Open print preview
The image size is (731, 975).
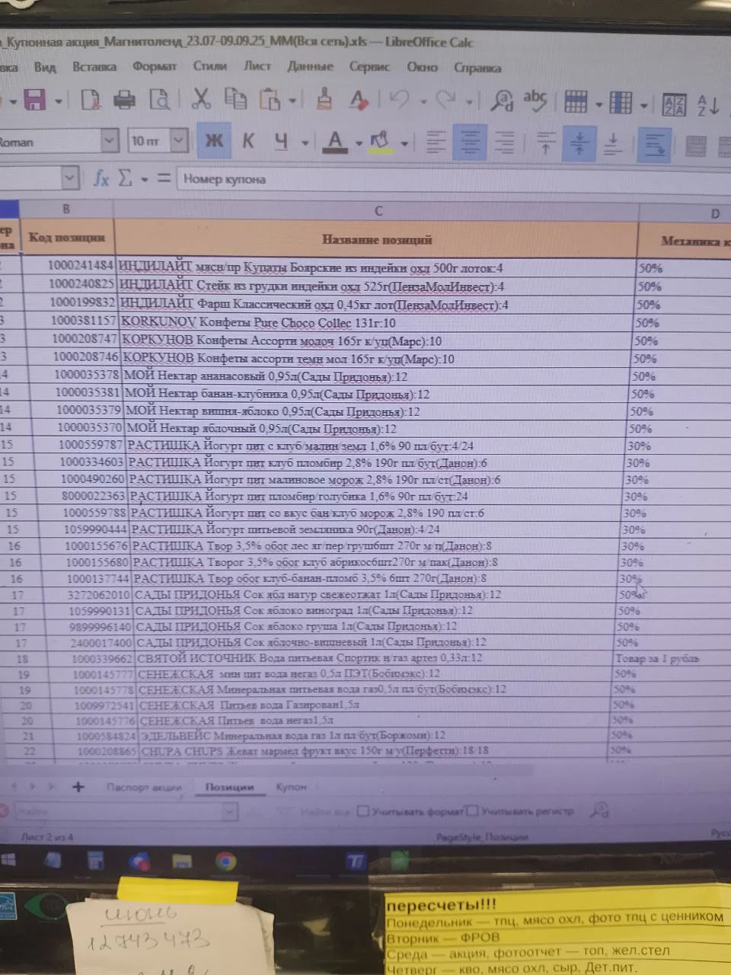coord(160,100)
